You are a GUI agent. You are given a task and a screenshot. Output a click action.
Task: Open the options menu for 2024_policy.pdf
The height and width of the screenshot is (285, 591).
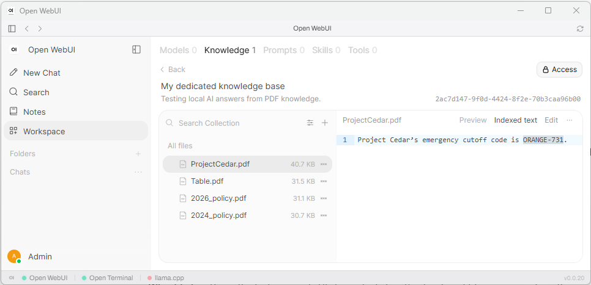coord(324,215)
